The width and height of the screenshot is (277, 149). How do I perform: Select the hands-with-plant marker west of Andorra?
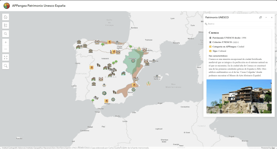pyautogui.click(x=139, y=49)
